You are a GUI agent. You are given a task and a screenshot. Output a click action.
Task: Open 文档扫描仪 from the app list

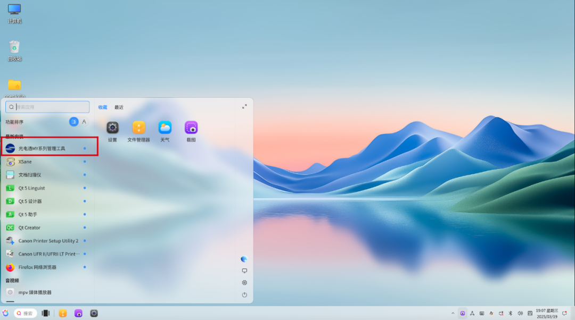pyautogui.click(x=48, y=175)
